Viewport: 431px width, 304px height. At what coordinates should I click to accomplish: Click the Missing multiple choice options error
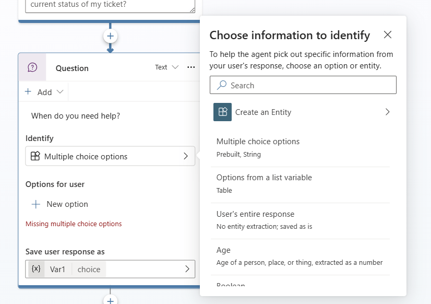click(74, 224)
